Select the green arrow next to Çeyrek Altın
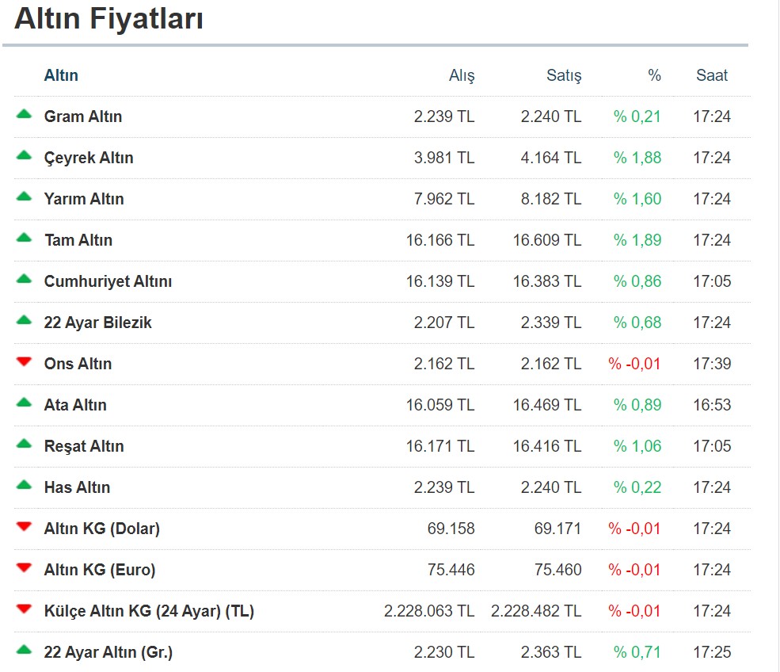The width and height of the screenshot is (780, 672). pos(24,157)
